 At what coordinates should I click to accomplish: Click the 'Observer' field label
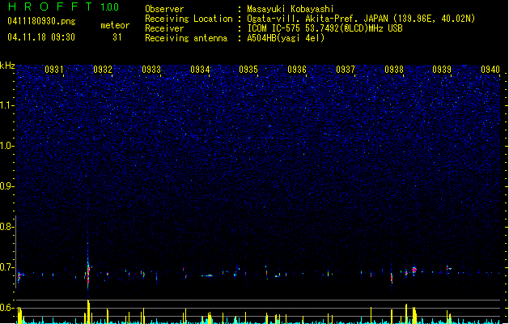(164, 9)
